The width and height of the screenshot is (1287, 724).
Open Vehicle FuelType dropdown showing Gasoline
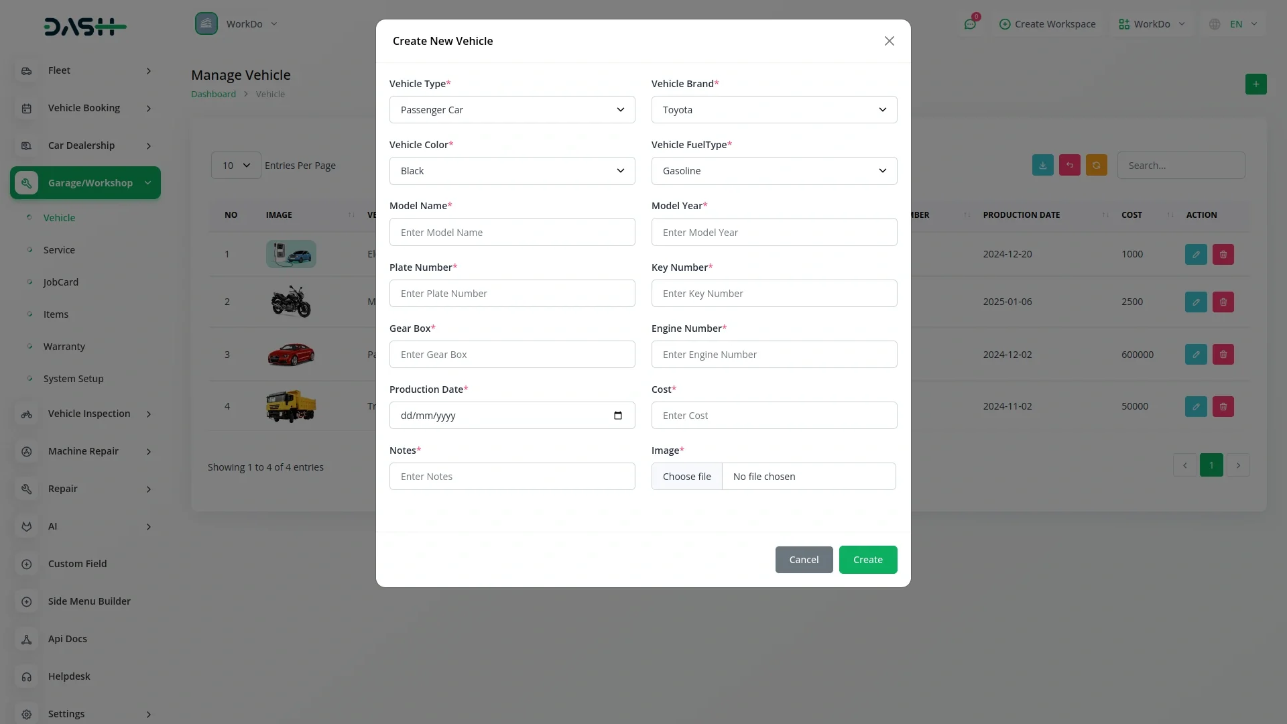(x=774, y=171)
